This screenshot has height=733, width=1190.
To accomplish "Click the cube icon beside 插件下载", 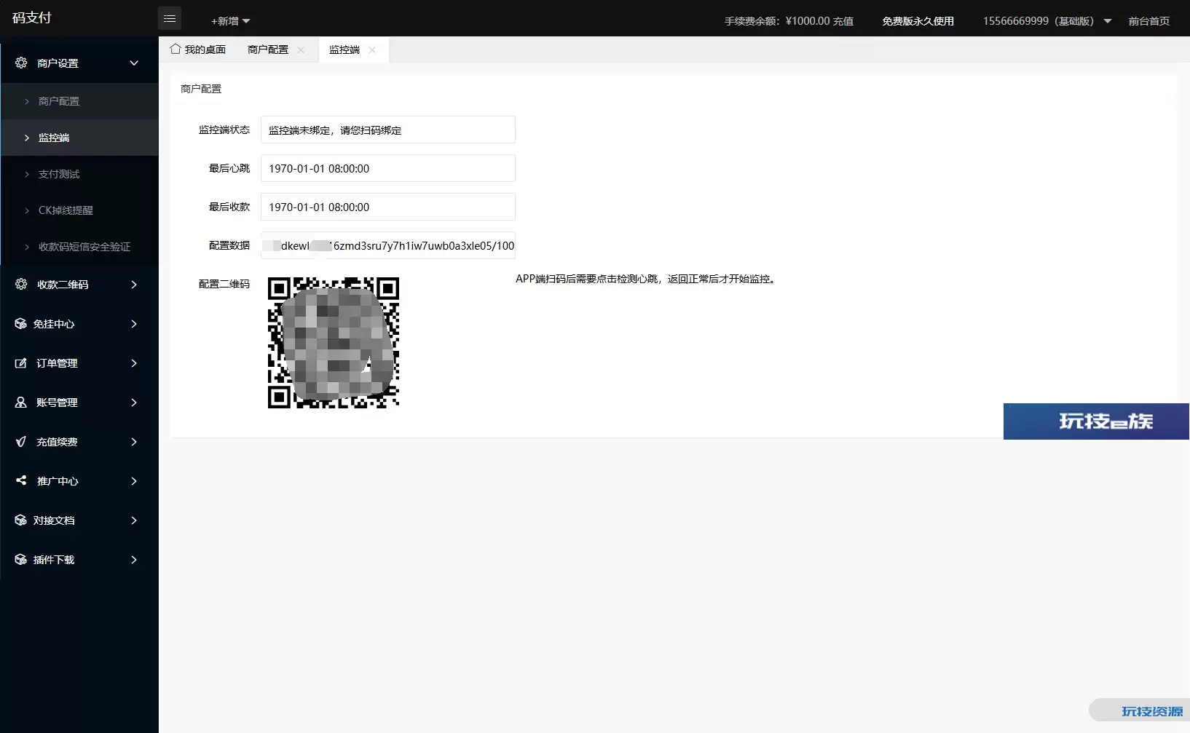I will (x=20, y=559).
